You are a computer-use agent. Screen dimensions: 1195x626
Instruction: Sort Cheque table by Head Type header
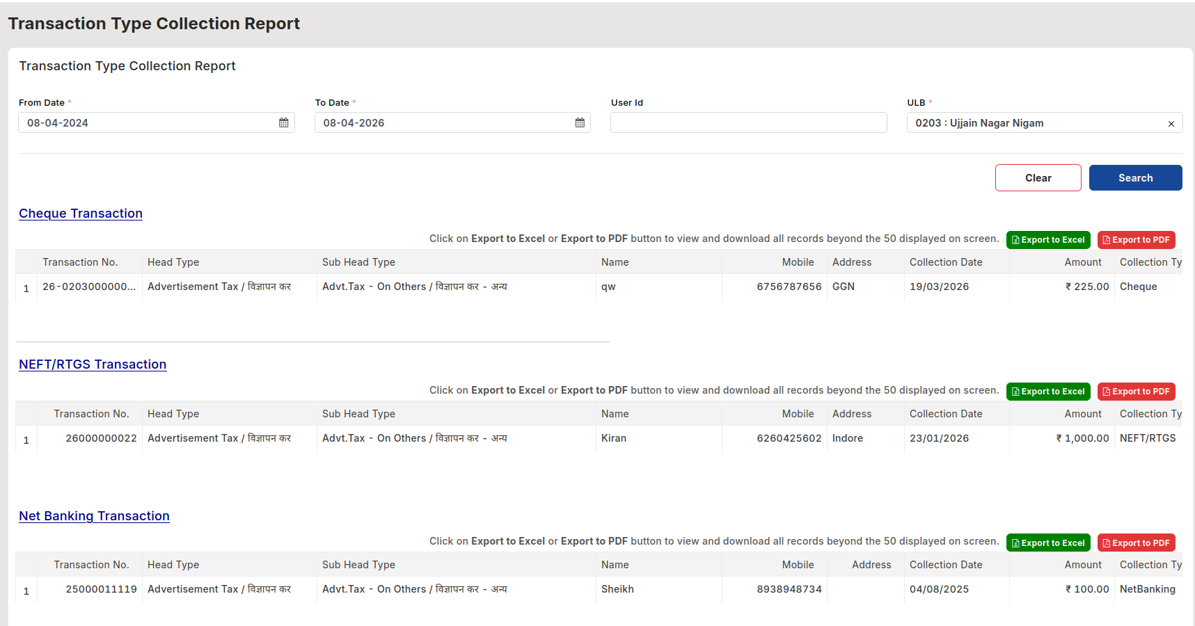click(230, 262)
